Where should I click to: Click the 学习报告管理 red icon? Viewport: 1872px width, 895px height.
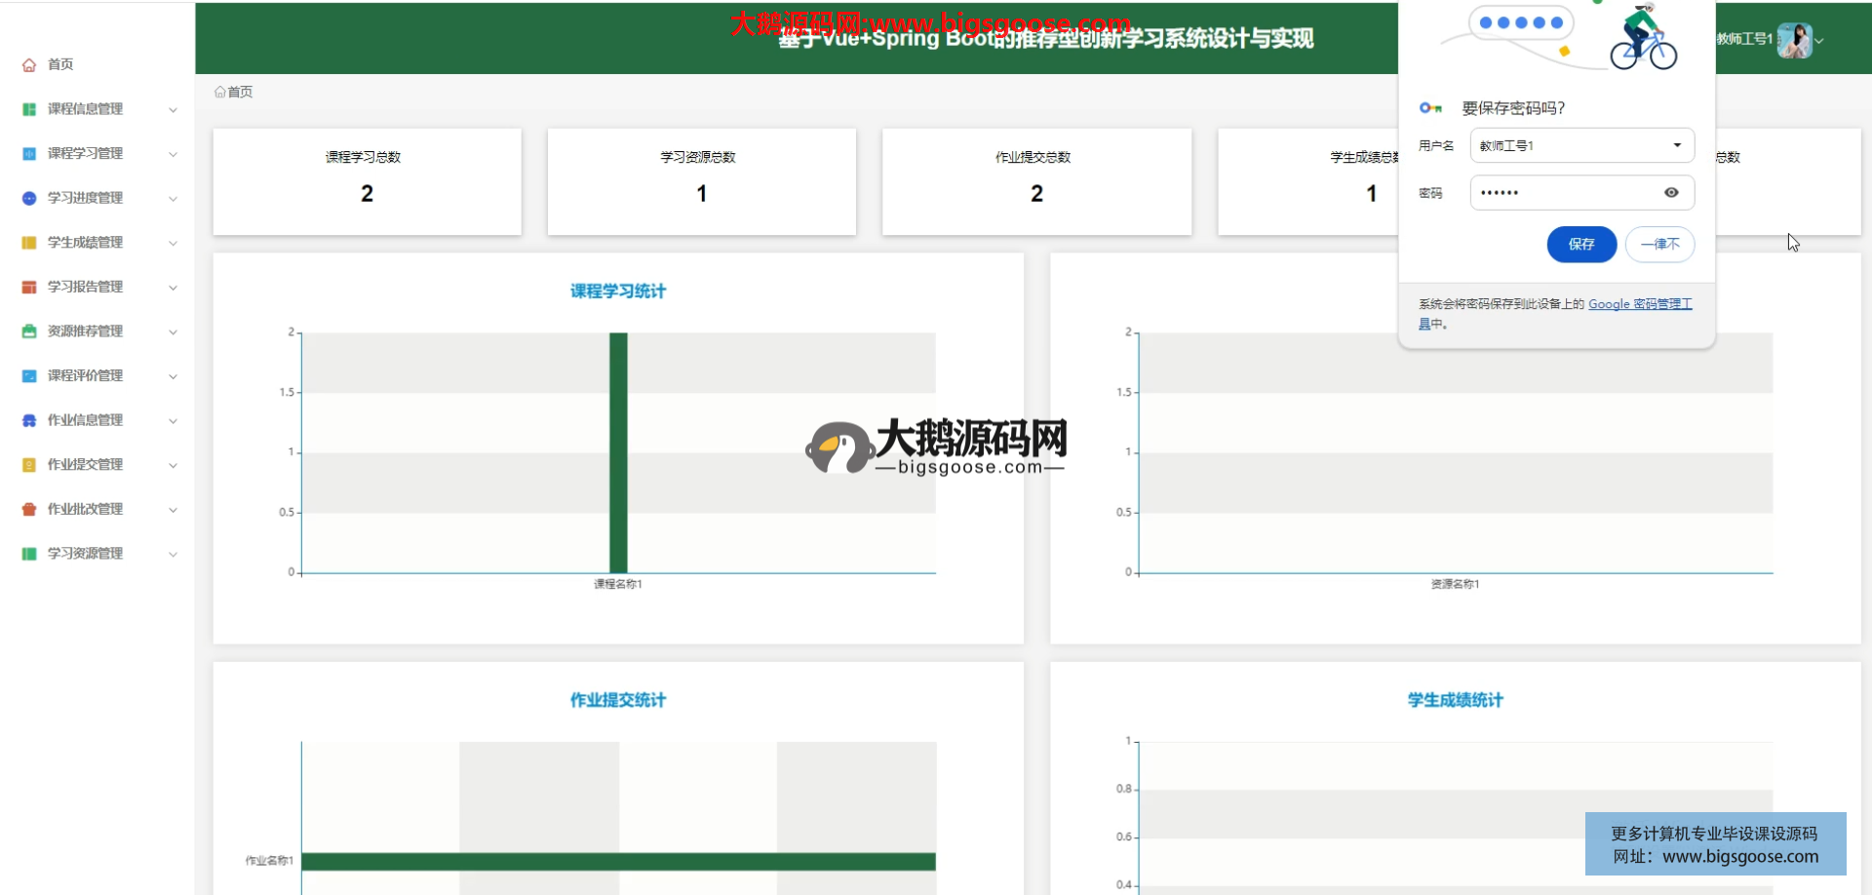point(29,287)
